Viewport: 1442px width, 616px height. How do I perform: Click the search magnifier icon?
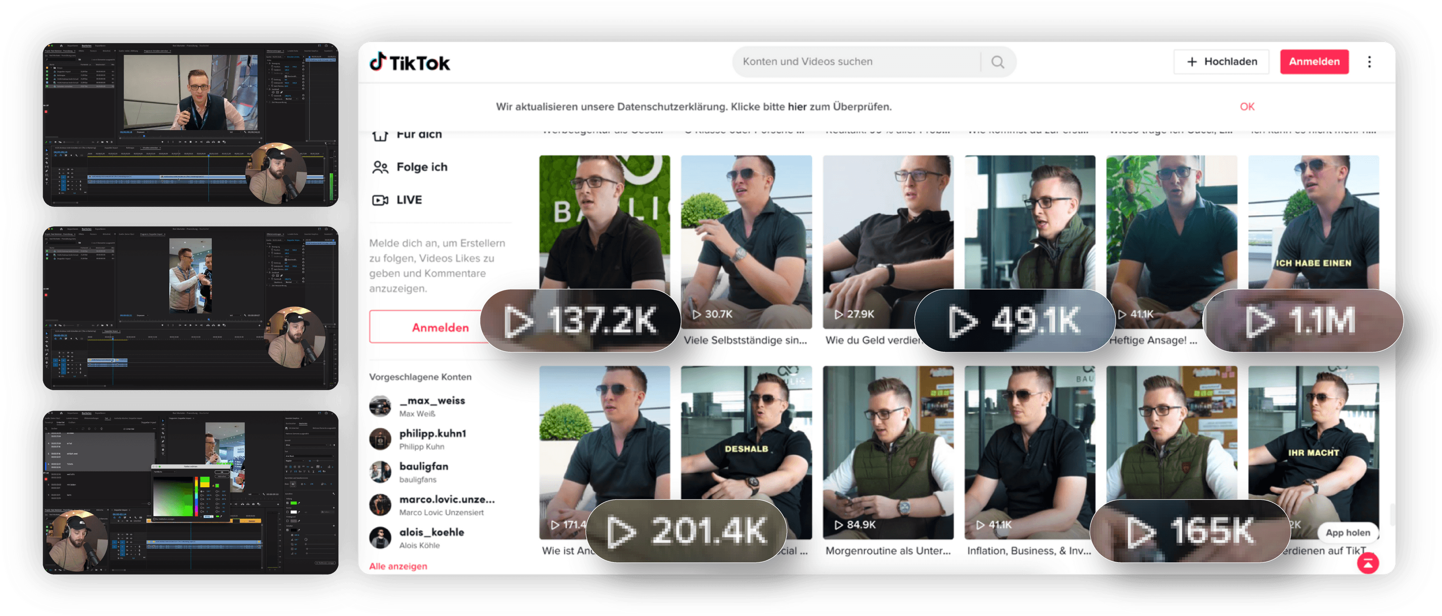998,62
